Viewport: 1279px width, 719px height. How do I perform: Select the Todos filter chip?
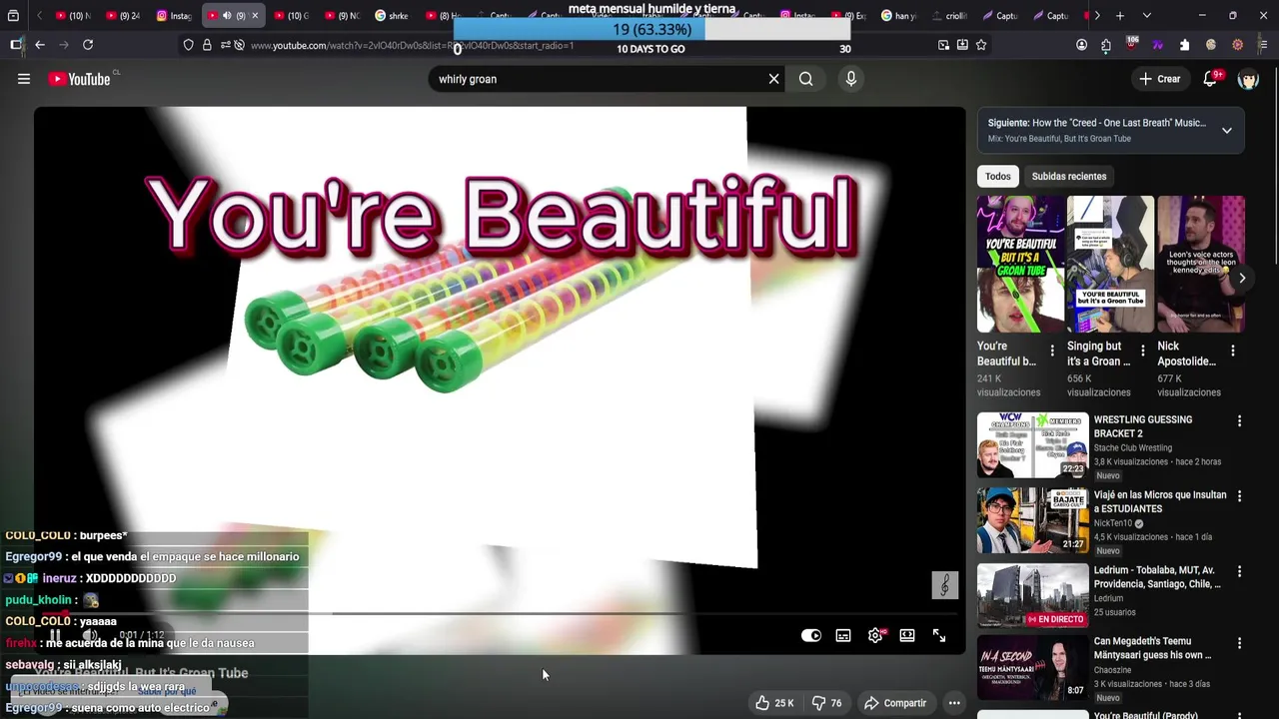click(x=998, y=176)
